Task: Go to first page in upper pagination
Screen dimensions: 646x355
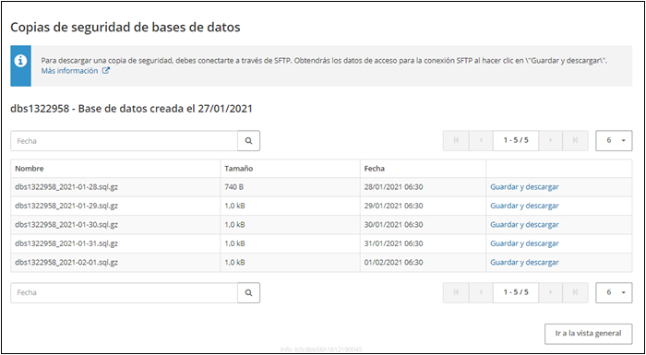Action: pos(456,141)
